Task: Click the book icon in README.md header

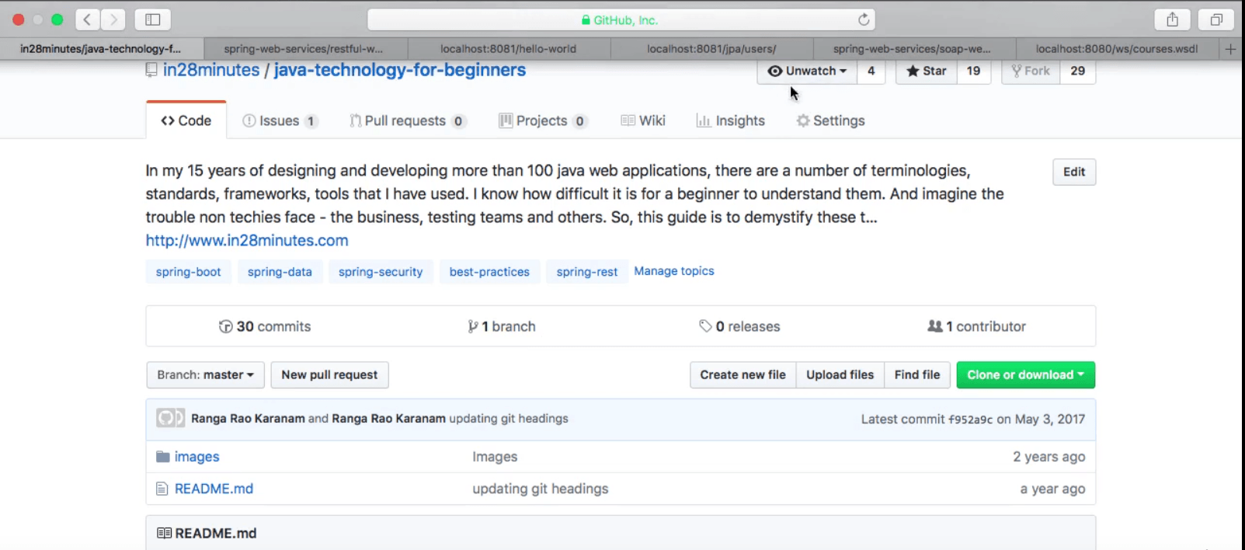Action: click(x=164, y=533)
